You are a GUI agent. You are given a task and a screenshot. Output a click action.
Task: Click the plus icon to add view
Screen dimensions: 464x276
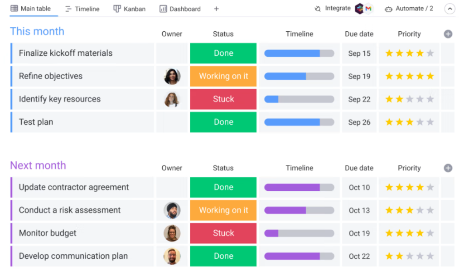coord(216,9)
